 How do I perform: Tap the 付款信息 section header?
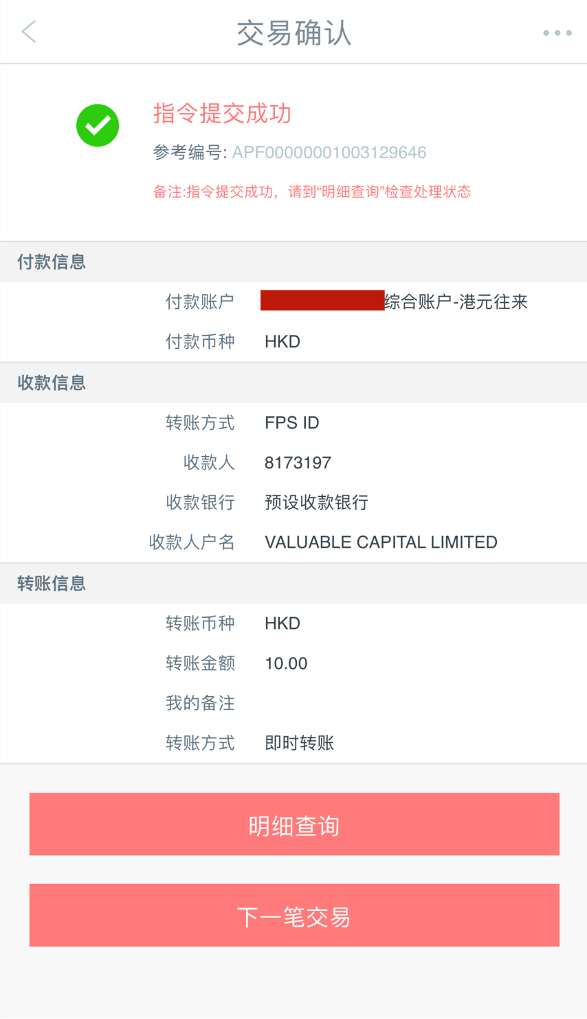[x=51, y=261]
